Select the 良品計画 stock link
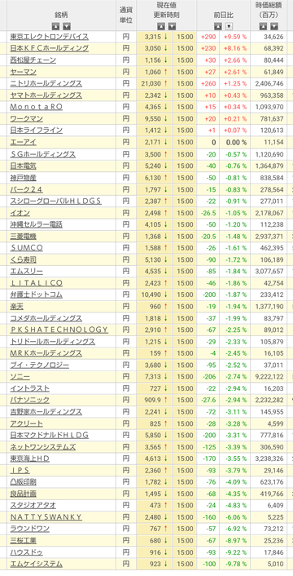Viewport: 293px width, 576px height. point(23,494)
